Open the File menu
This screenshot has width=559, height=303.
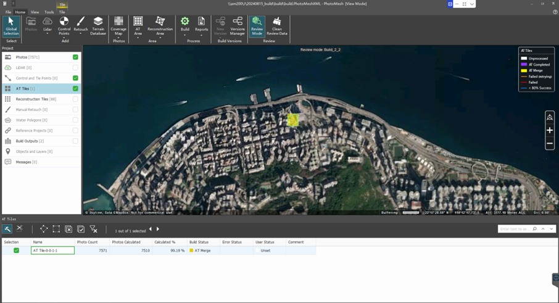click(8, 12)
